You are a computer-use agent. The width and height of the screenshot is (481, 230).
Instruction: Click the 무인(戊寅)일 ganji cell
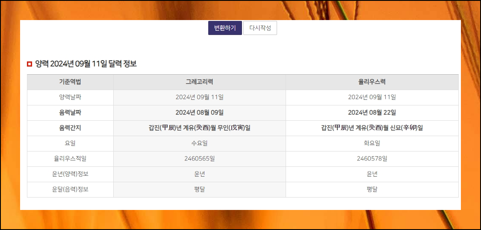click(x=199, y=128)
